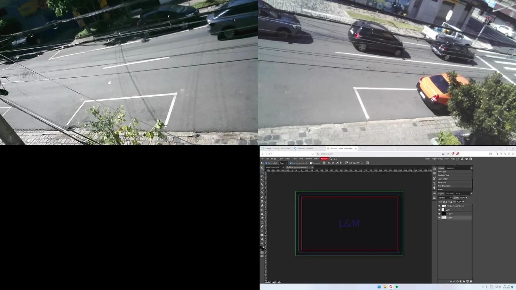Create new layer icon in Layers panel
This screenshot has height=290, width=516.
click(468, 281)
